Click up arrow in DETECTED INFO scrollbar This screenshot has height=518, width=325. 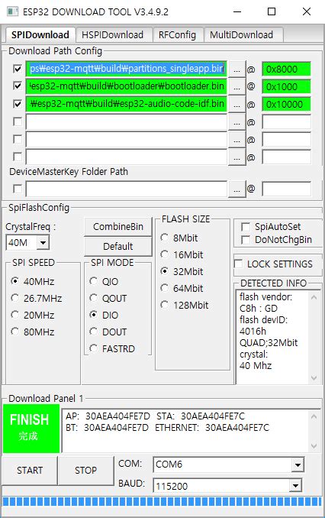(314, 297)
